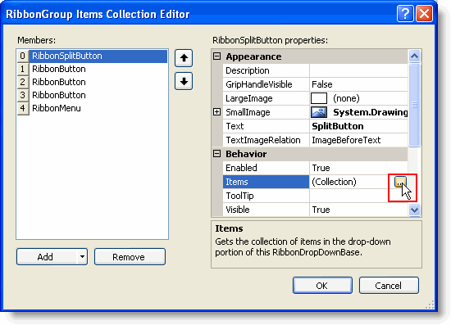Click the dialog resize grip

click(x=430, y=305)
